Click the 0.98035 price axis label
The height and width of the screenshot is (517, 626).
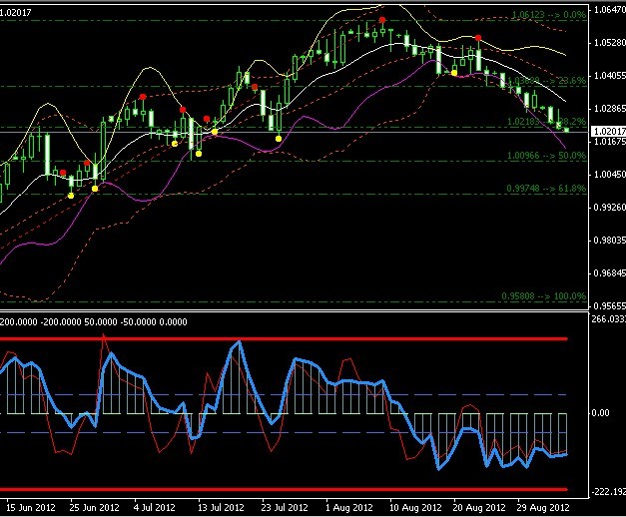coord(610,241)
